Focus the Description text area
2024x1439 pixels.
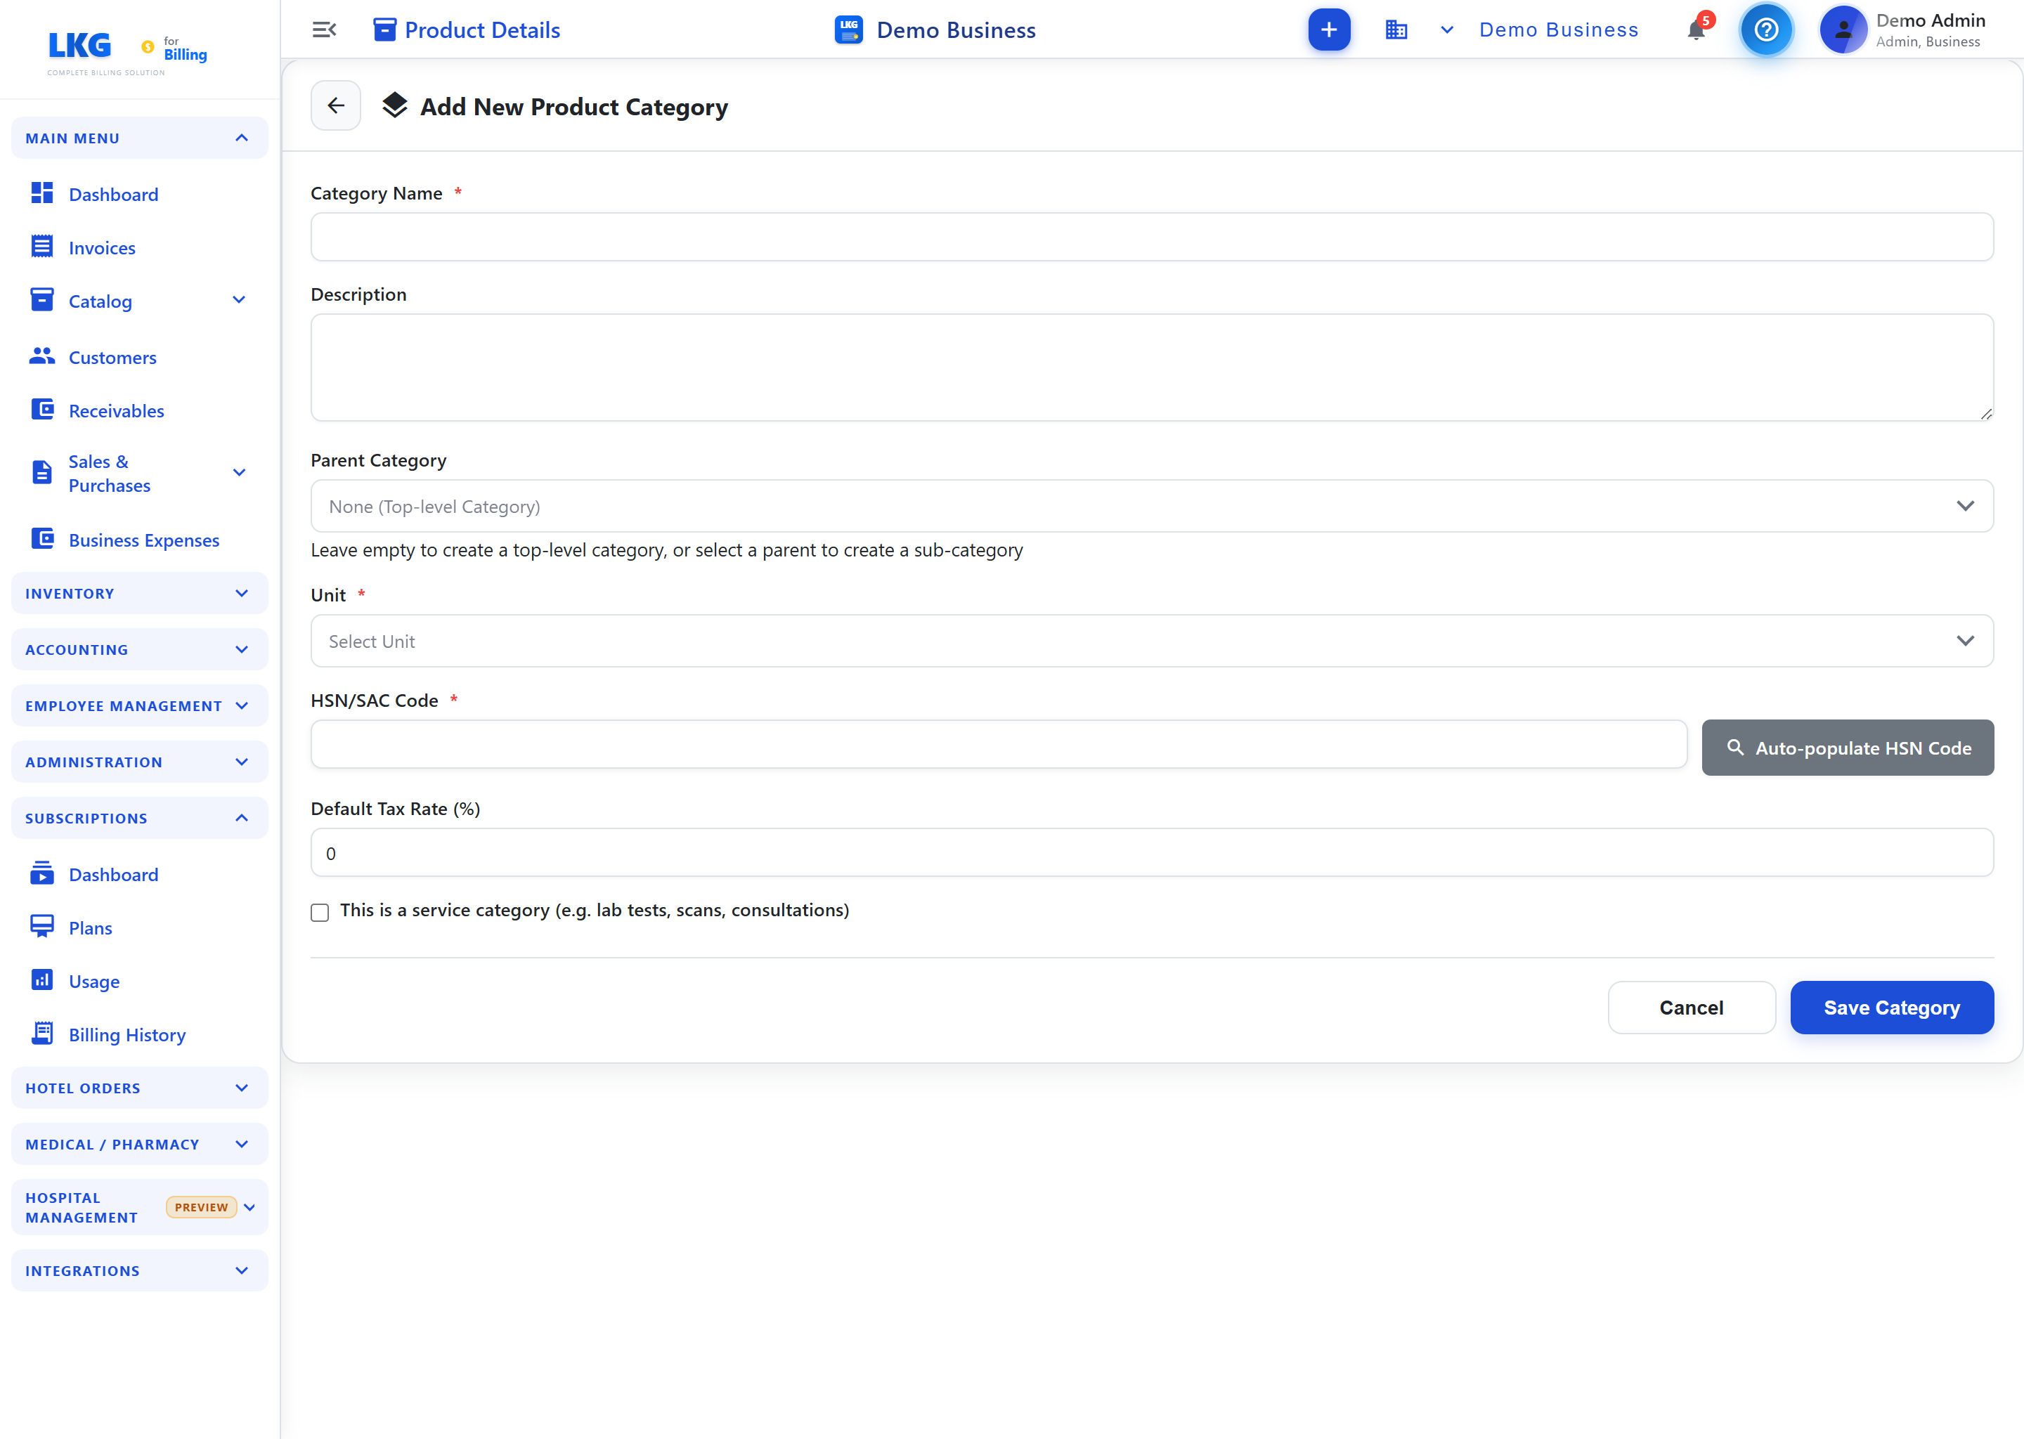(1151, 367)
